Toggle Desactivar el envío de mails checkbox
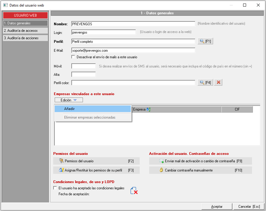The image size is (266, 211). coord(73,57)
